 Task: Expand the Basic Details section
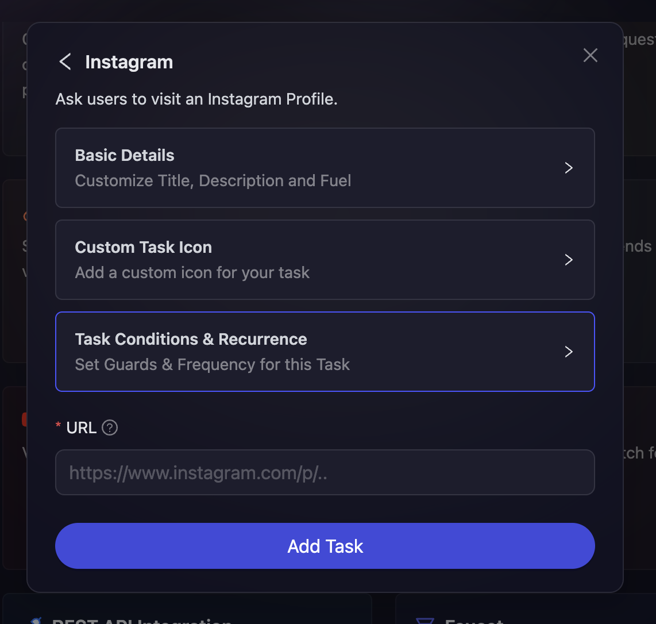[x=325, y=168]
